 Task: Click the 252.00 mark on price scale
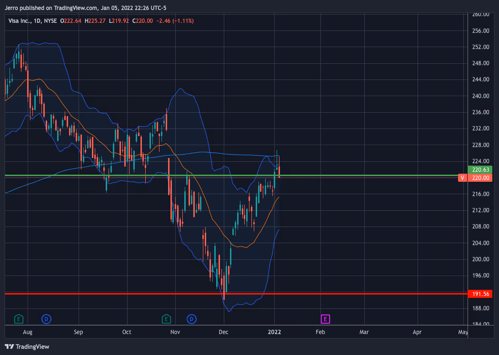click(481, 47)
